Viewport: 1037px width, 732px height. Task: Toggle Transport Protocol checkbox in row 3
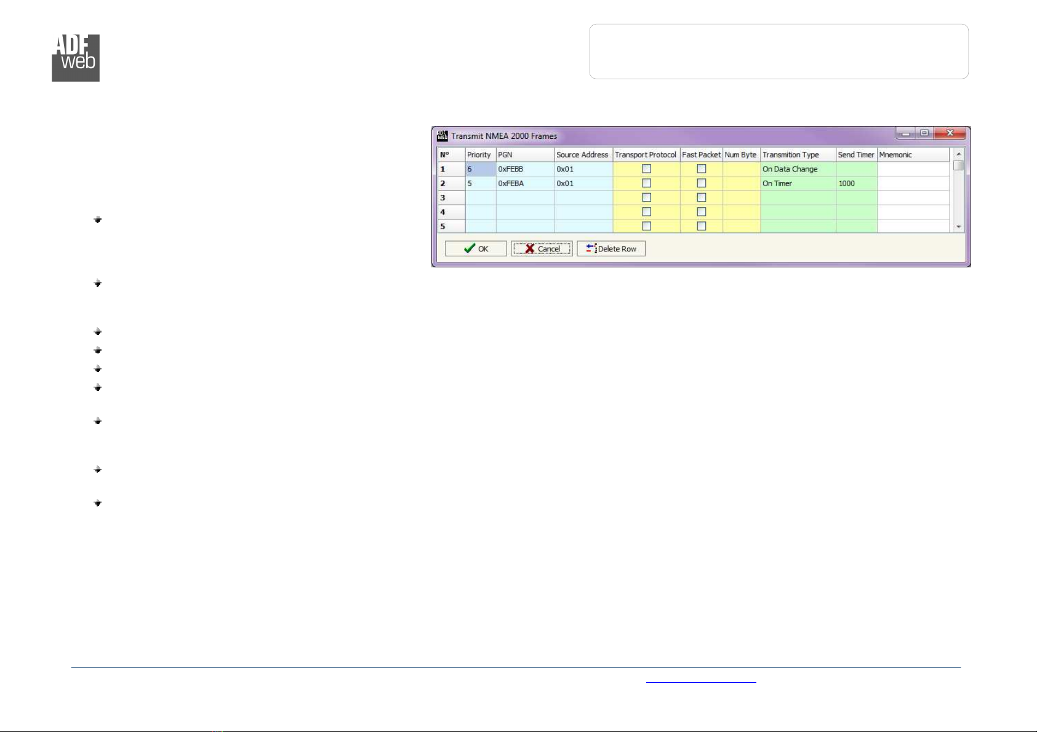pos(646,197)
